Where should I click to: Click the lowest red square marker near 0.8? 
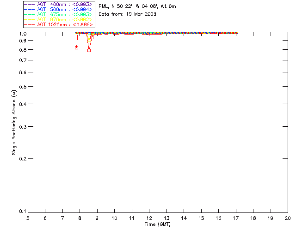[89, 50]
